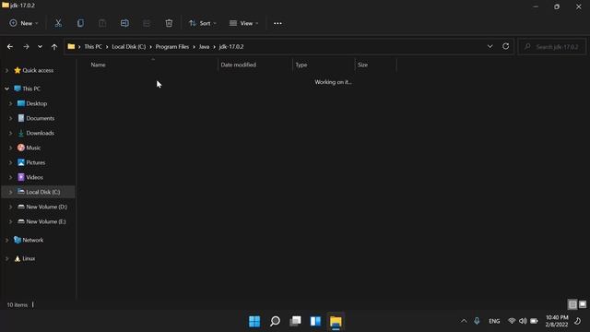Select New Volume (E:) in sidebar
This screenshot has height=332, width=590.
click(x=46, y=221)
